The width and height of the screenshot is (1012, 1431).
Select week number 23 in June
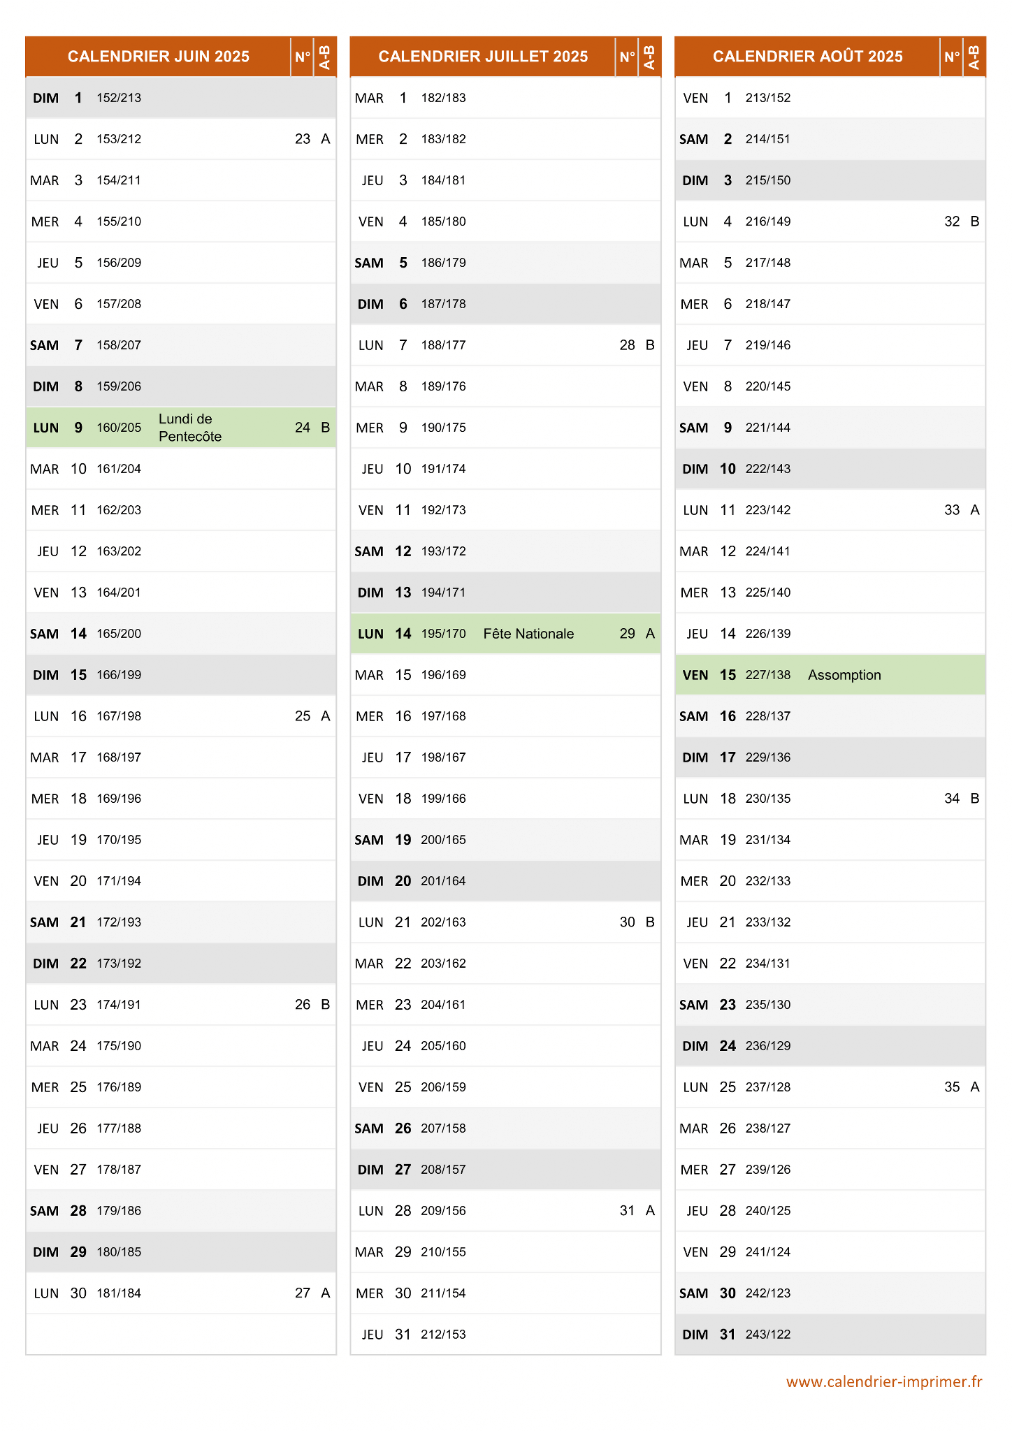(x=302, y=139)
